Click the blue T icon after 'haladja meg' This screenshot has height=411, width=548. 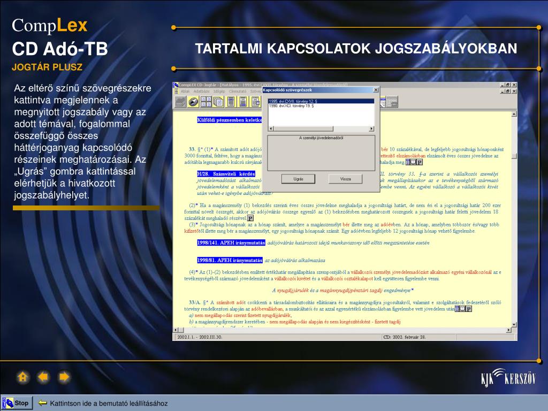408,162
